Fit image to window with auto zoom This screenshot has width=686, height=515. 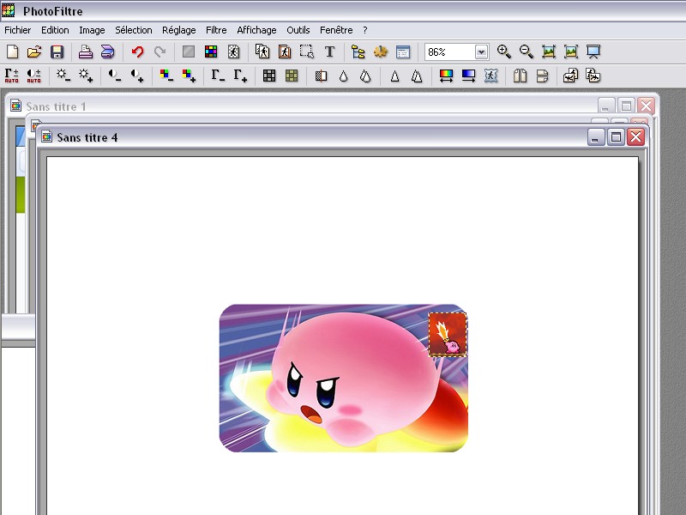pos(571,51)
